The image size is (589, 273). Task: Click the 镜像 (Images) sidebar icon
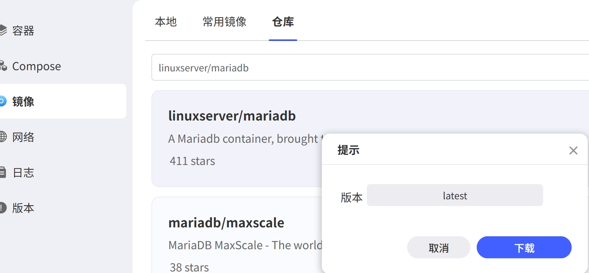[2, 101]
